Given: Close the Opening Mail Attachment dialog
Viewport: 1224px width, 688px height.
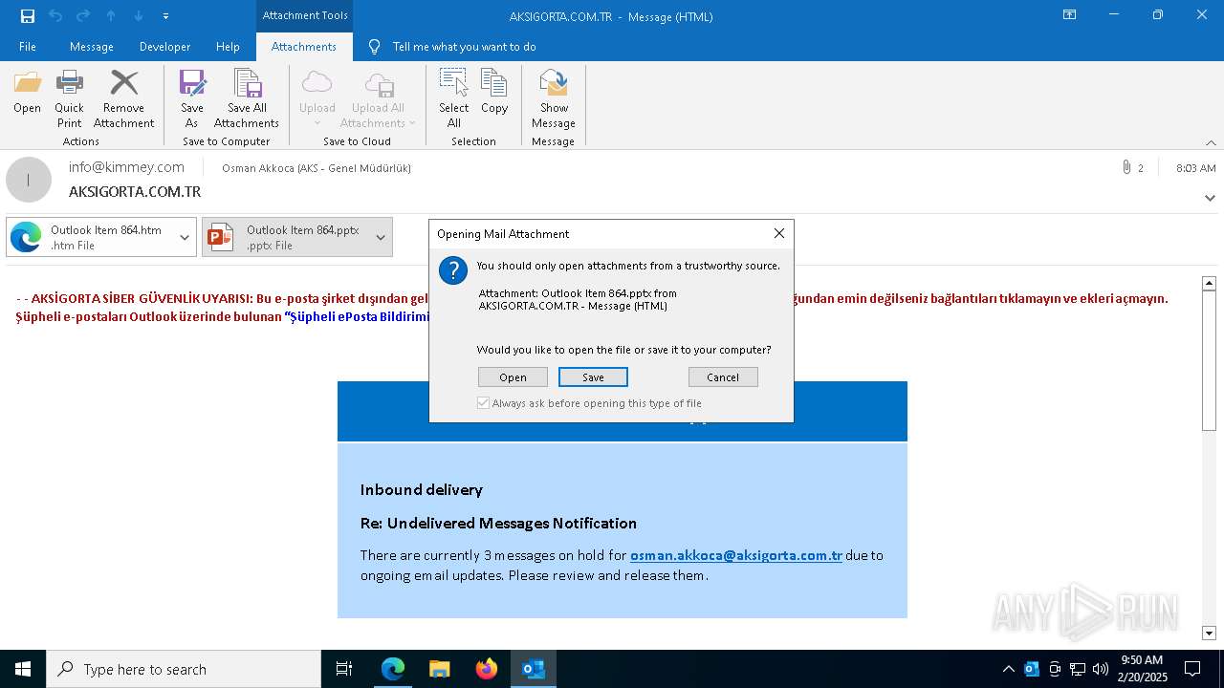Looking at the screenshot, I should (x=778, y=233).
